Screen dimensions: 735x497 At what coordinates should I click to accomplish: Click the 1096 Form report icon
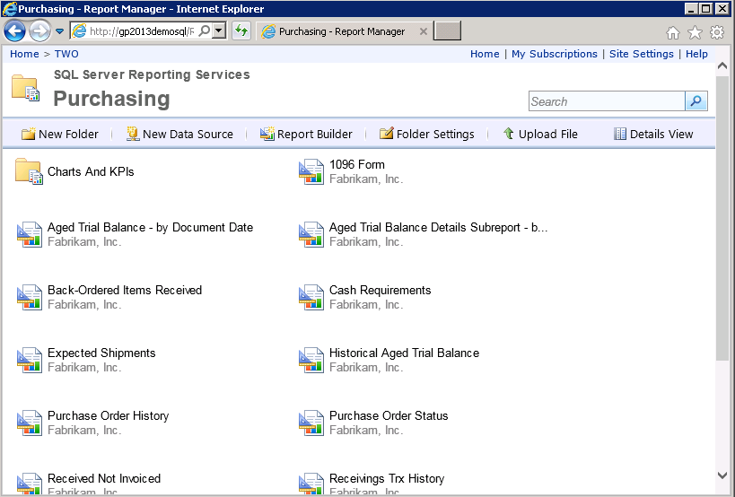click(311, 171)
